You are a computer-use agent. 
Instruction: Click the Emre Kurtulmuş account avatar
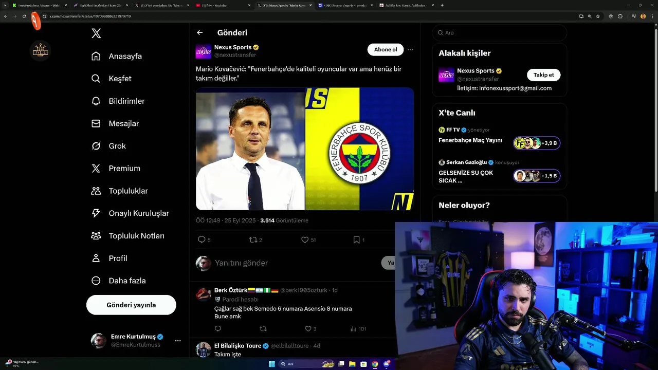click(x=99, y=341)
